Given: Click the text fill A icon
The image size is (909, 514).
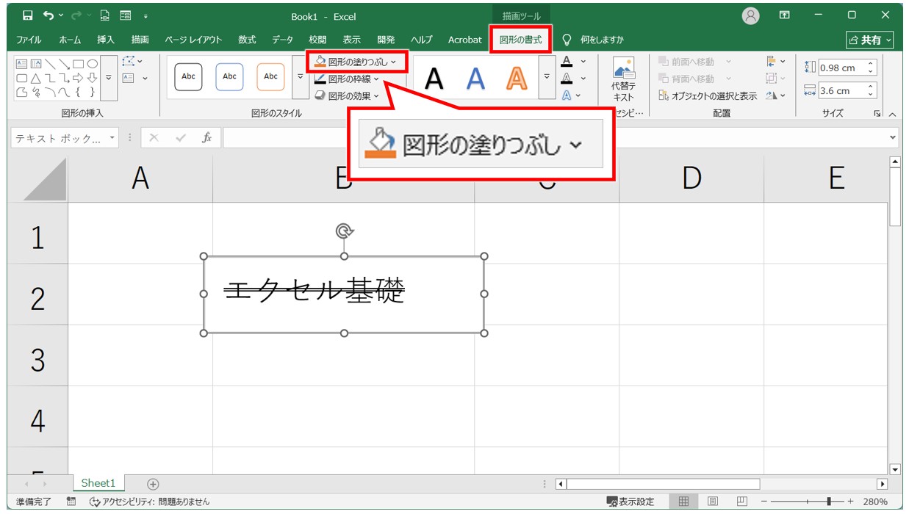Looking at the screenshot, I should coord(567,62).
